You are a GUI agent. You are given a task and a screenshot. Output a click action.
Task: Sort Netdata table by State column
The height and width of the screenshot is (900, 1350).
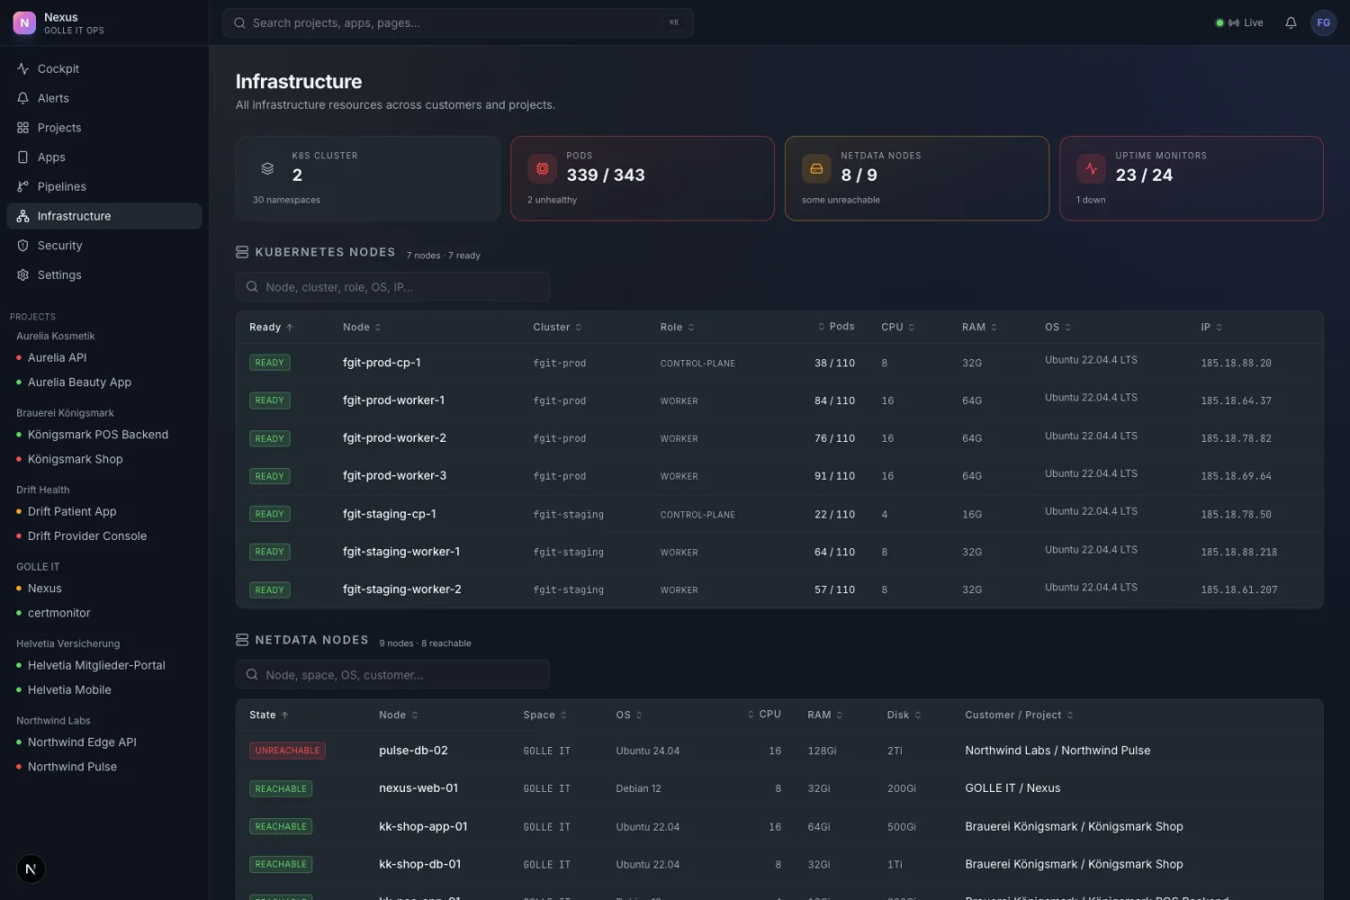[x=268, y=715]
